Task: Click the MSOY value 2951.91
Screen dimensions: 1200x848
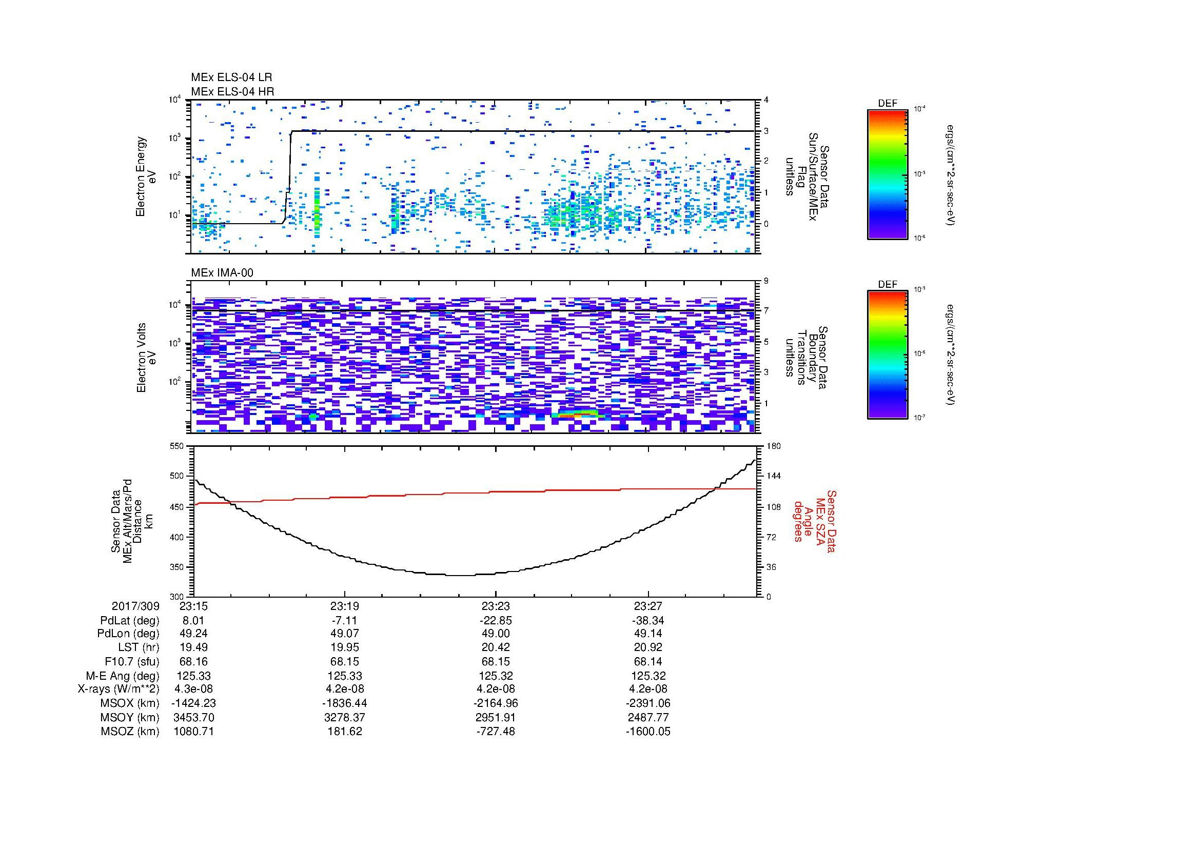Action: tap(496, 717)
